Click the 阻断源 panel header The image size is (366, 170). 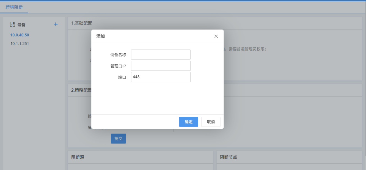(x=78, y=157)
